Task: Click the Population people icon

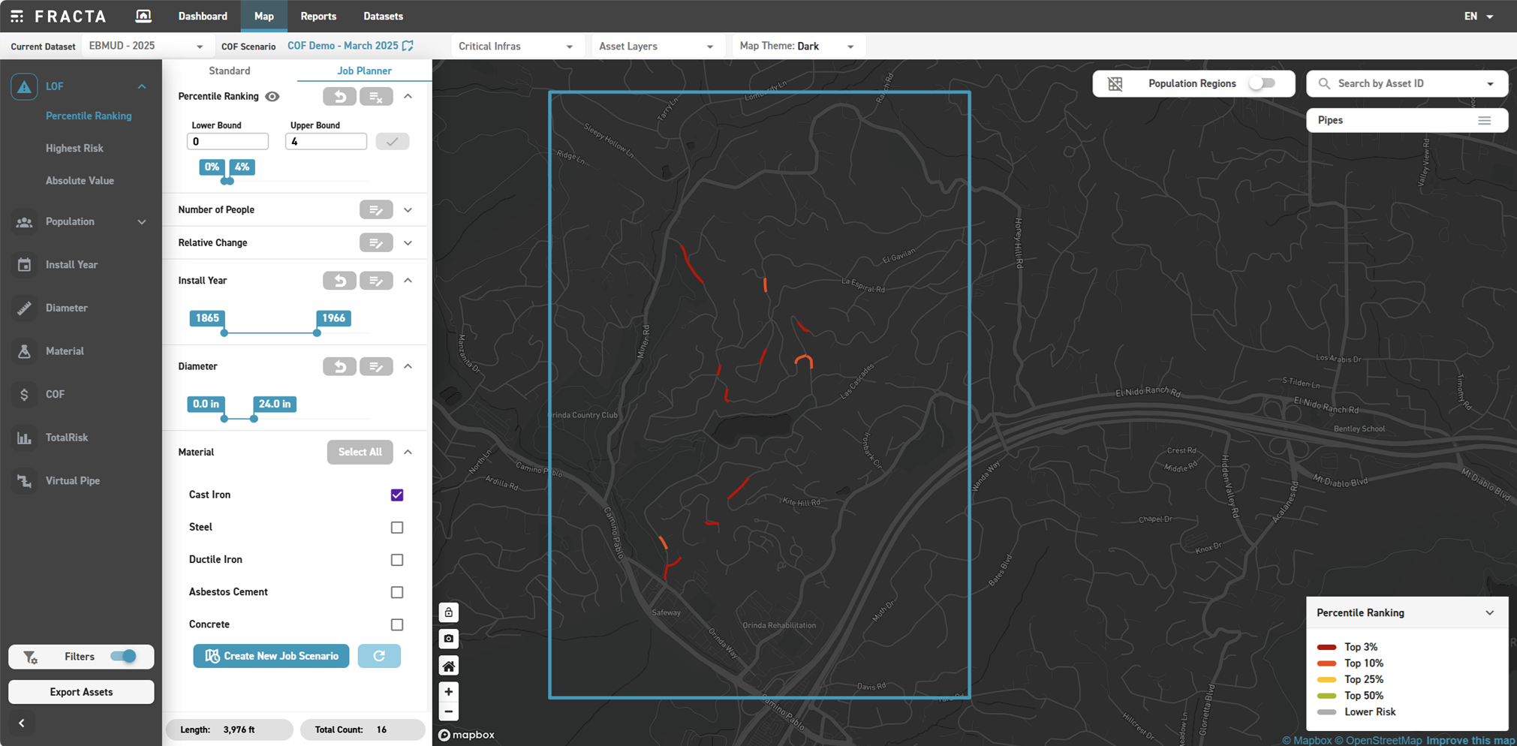Action: point(24,222)
